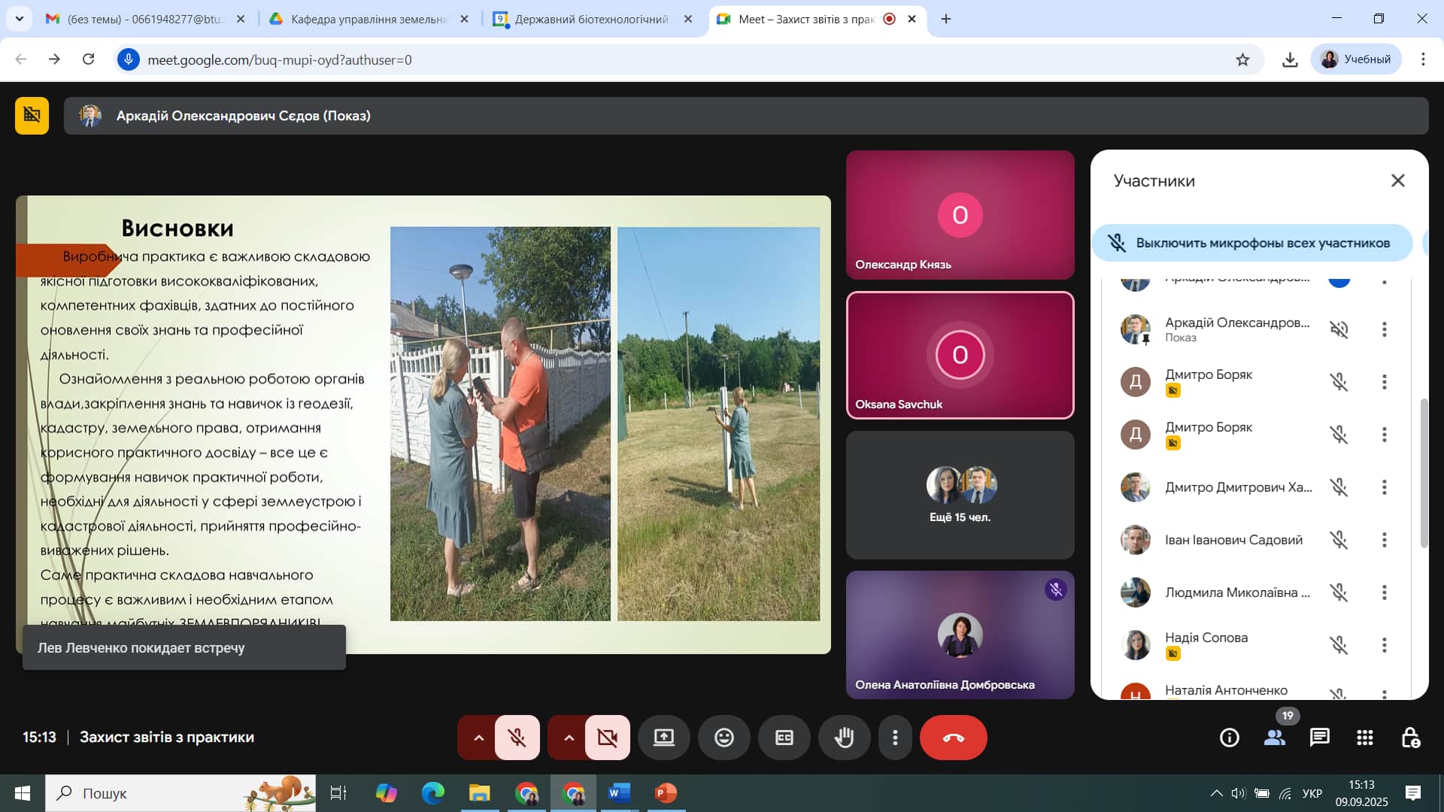Open options for Дмитро Дмитрович Ха...
Image resolution: width=1444 pixels, height=812 pixels.
(x=1384, y=487)
